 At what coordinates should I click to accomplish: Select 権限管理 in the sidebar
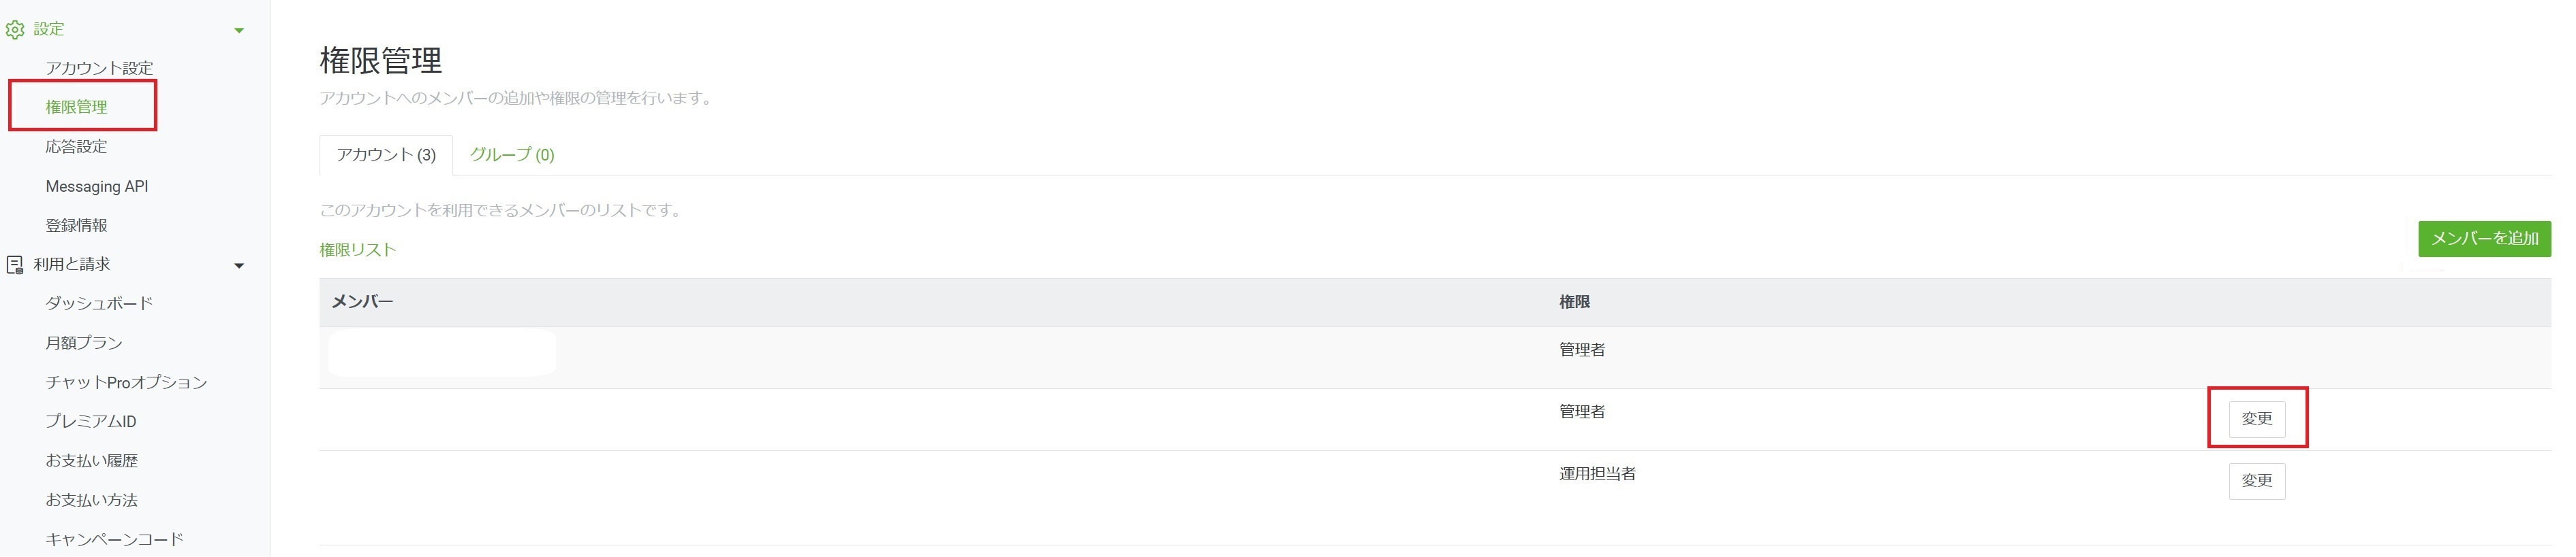[x=76, y=107]
